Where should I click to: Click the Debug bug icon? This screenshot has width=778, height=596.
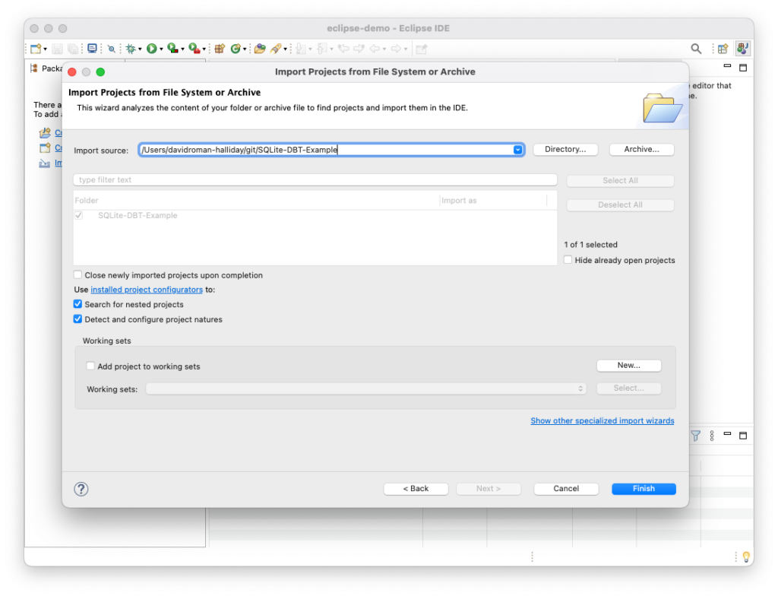point(131,49)
